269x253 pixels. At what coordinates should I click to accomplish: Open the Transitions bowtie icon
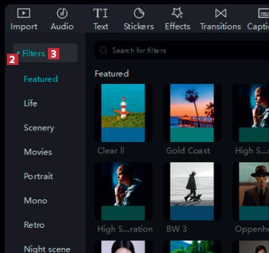tap(220, 13)
